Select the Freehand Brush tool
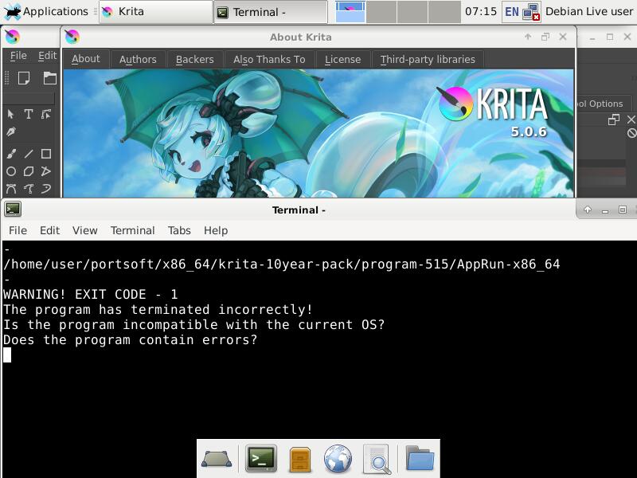The height and width of the screenshot is (478, 637). tap(11, 154)
